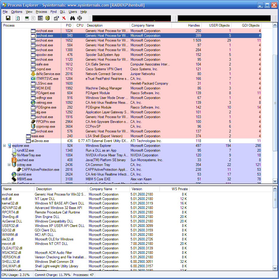Select the spoolsv.exe process row
Image resolution: width=279 pixels, height=279 pixels.
click(x=131, y=55)
